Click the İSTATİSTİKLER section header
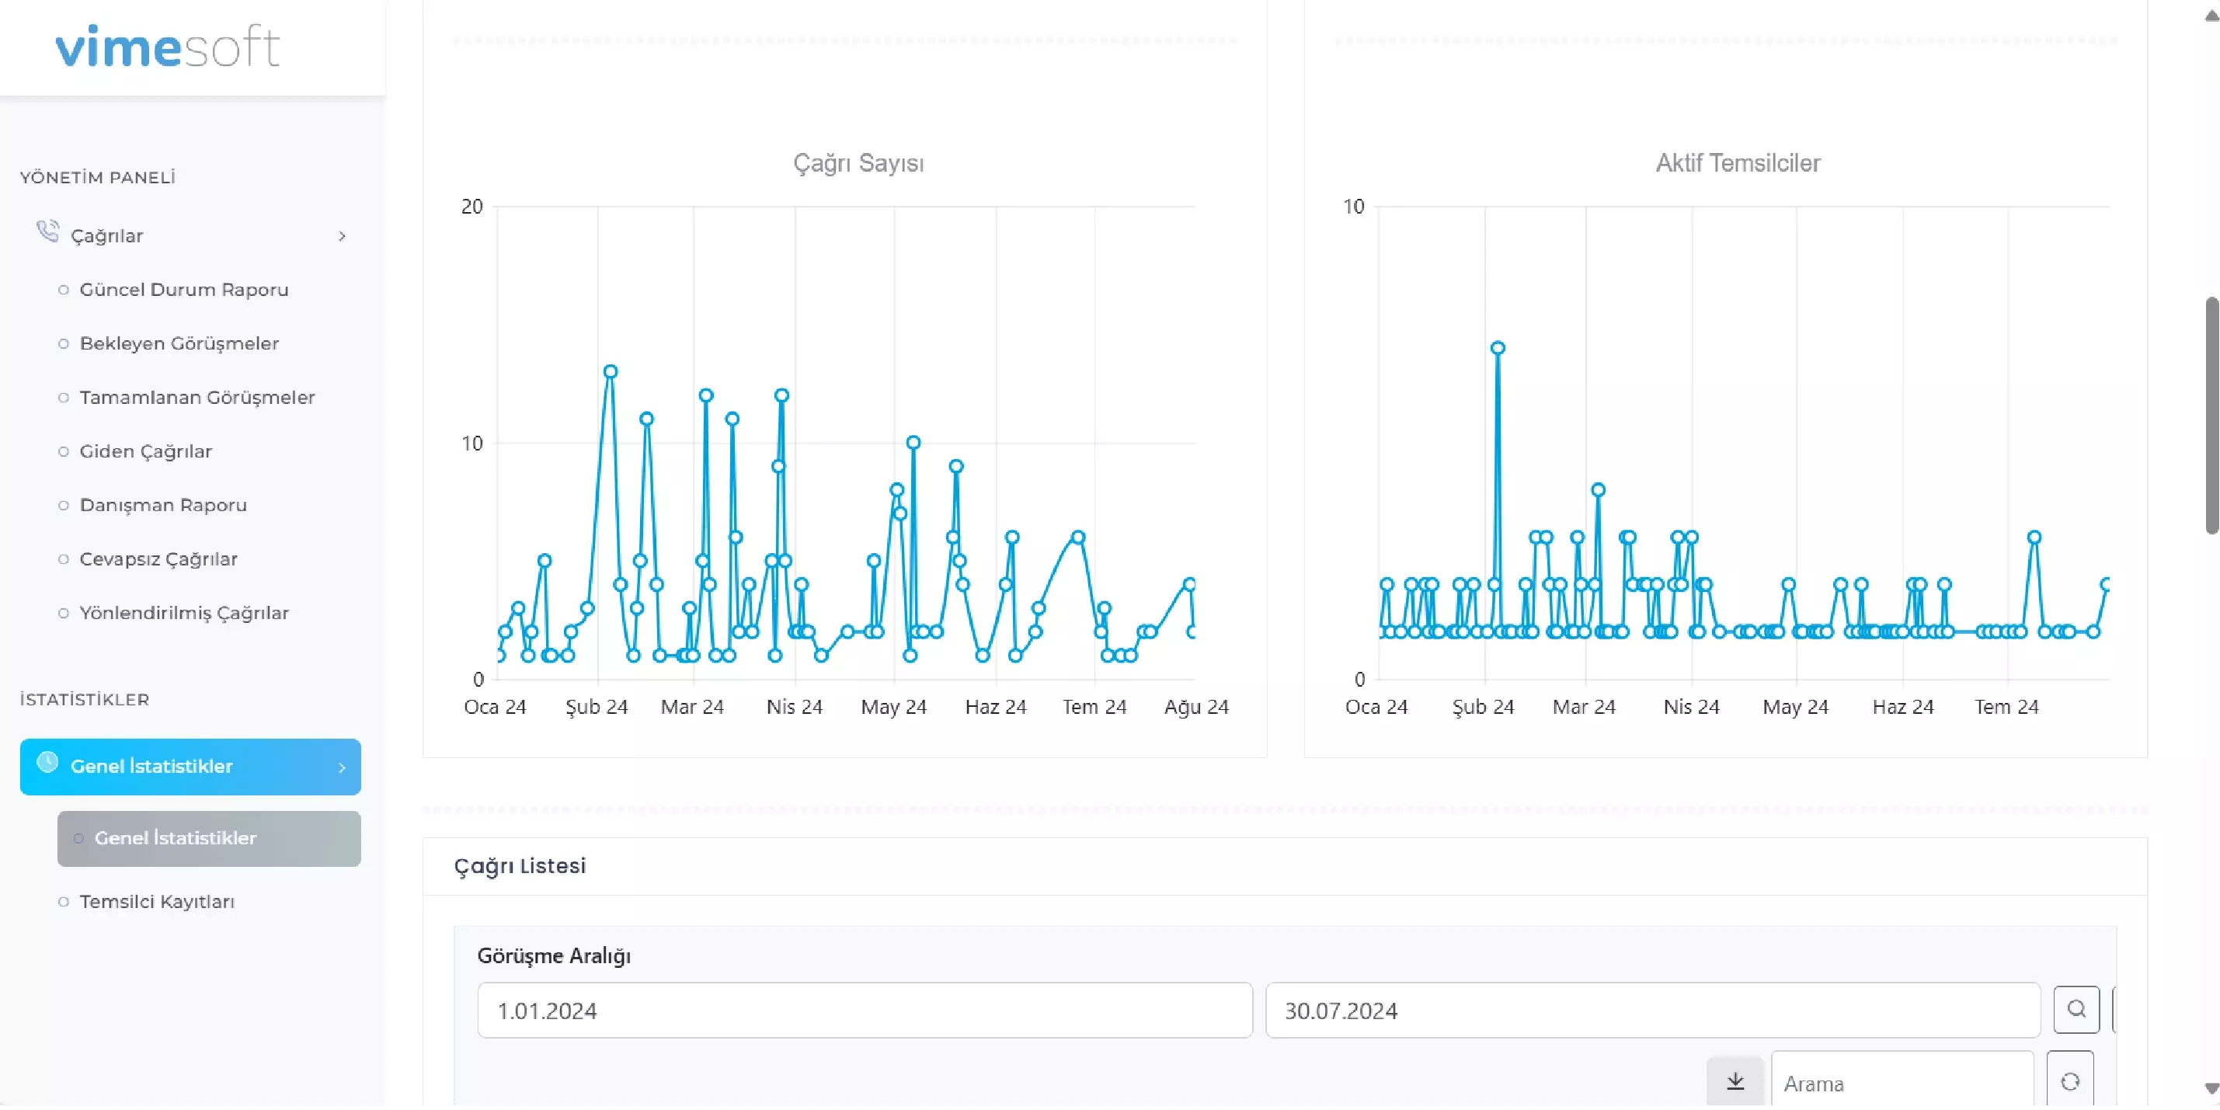This screenshot has width=2220, height=1110. (85, 701)
